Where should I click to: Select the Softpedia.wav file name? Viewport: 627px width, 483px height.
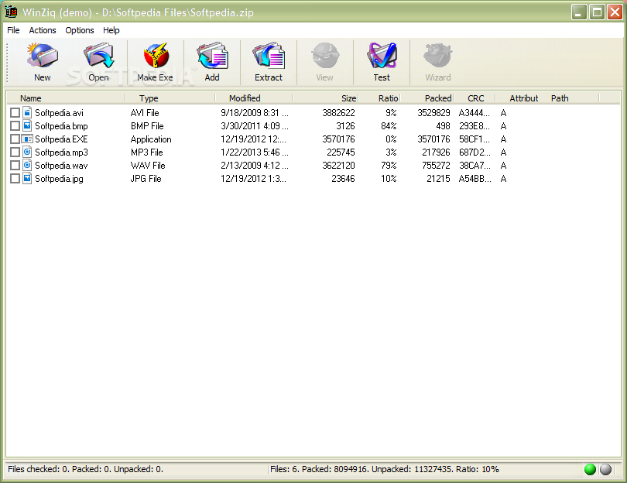(x=61, y=166)
